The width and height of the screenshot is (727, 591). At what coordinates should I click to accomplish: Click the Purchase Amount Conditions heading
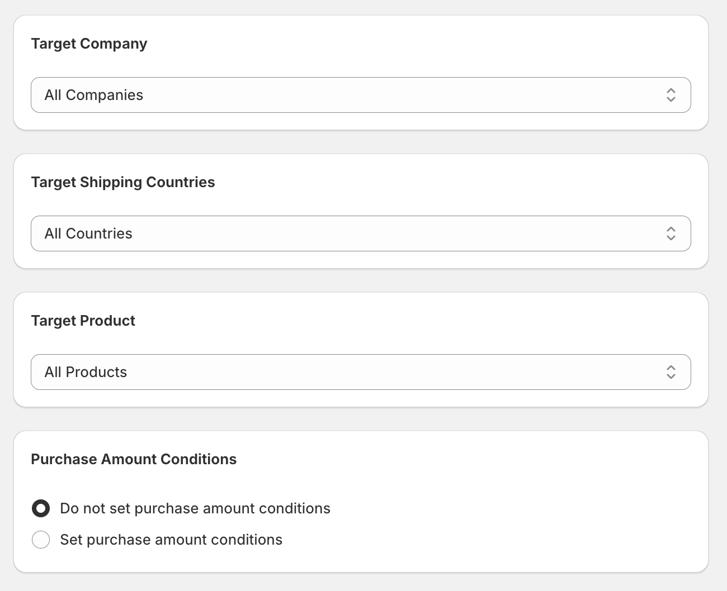pyautogui.click(x=134, y=459)
